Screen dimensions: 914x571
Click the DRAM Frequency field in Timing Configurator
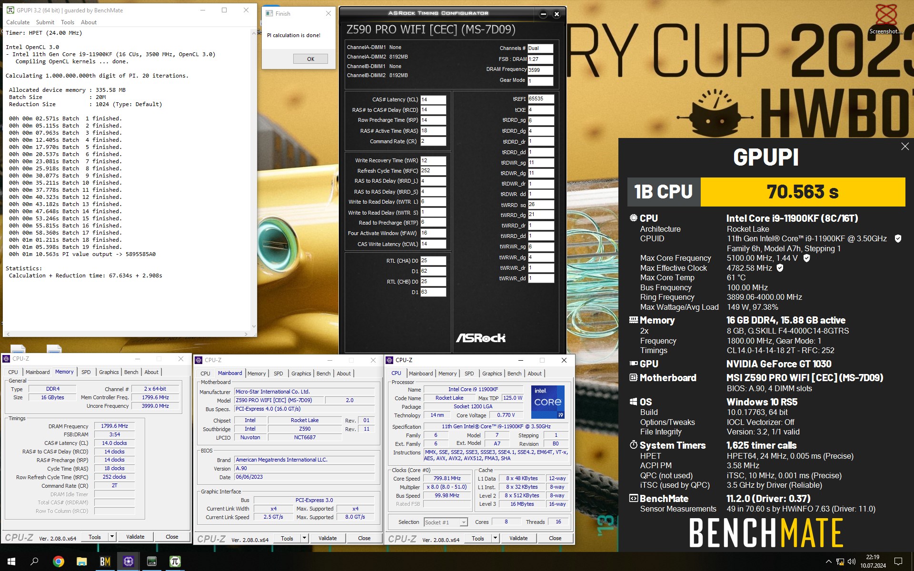(540, 70)
